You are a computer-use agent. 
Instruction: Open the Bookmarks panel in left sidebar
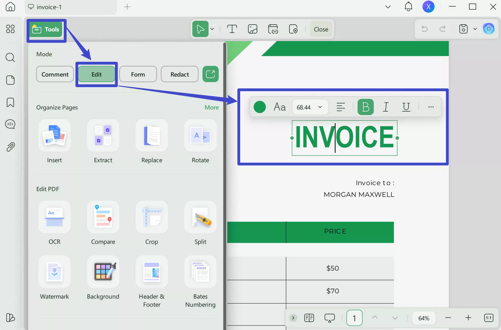pos(10,102)
